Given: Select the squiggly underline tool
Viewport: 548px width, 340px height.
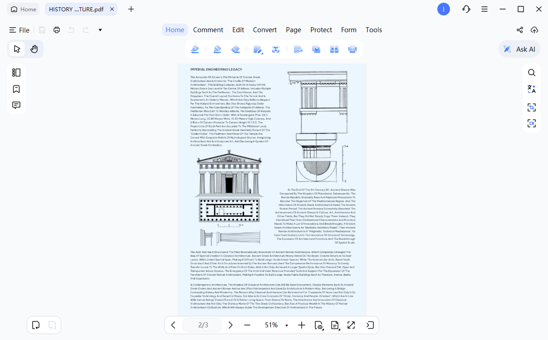Looking at the screenshot, I should (217, 49).
